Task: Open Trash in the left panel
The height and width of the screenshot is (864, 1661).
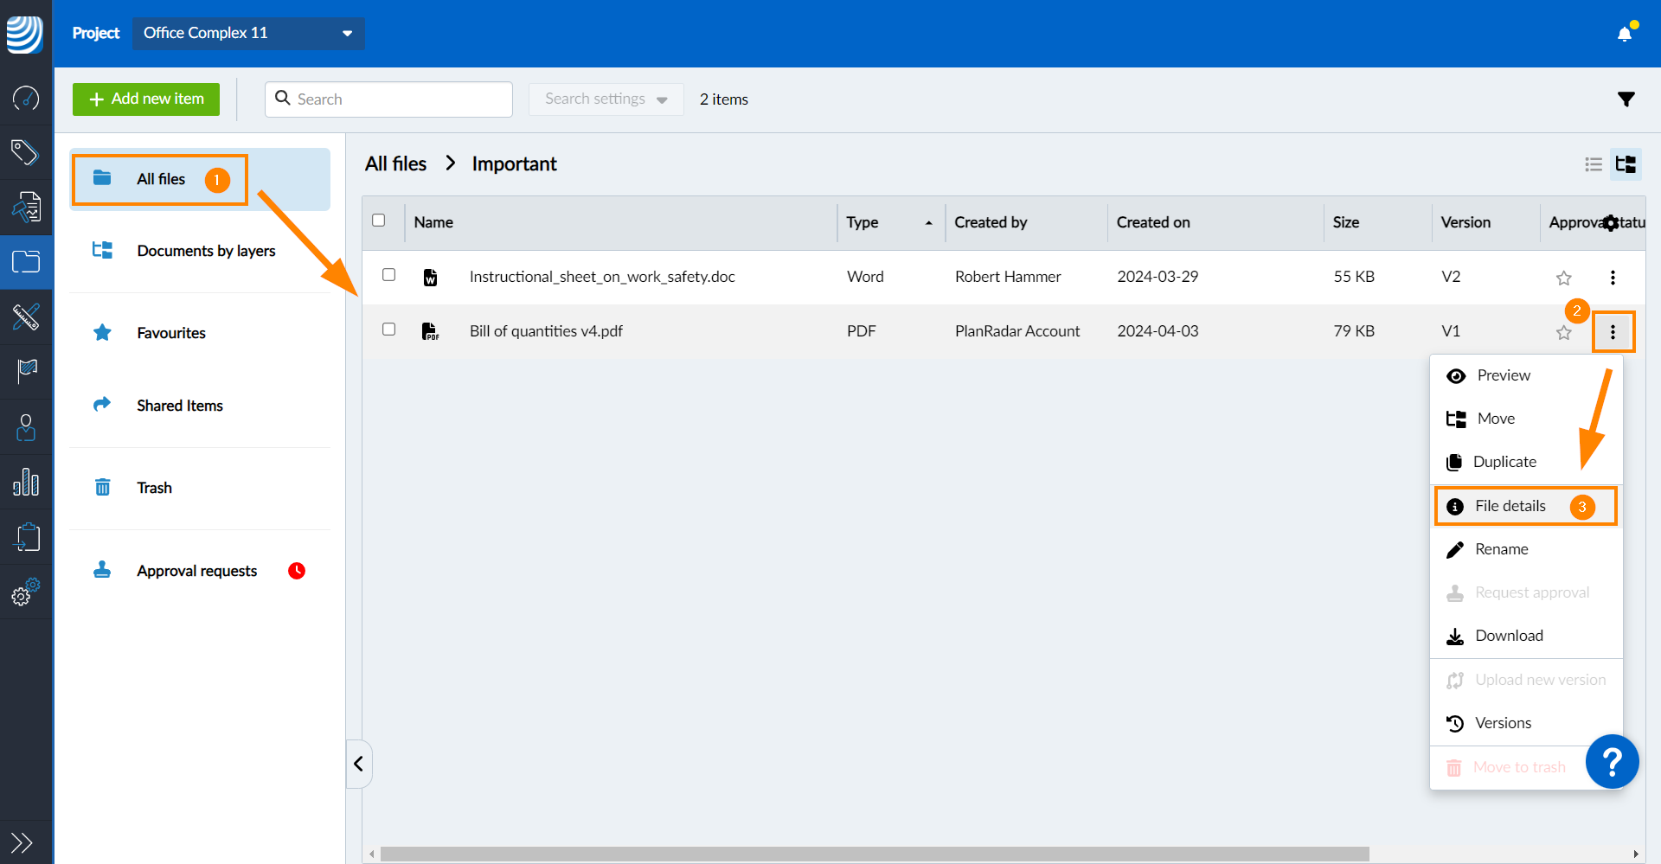Action: click(x=200, y=488)
